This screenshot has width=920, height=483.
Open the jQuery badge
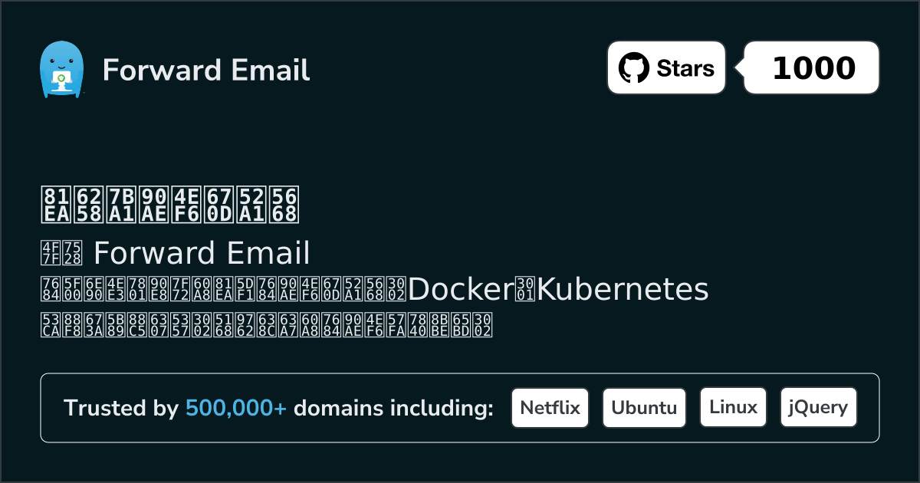click(818, 408)
